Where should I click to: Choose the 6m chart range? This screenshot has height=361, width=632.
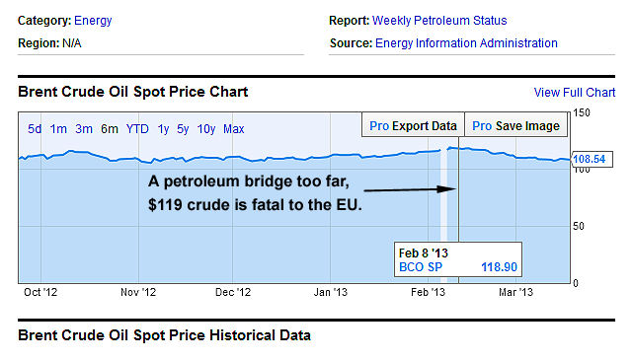(110, 129)
